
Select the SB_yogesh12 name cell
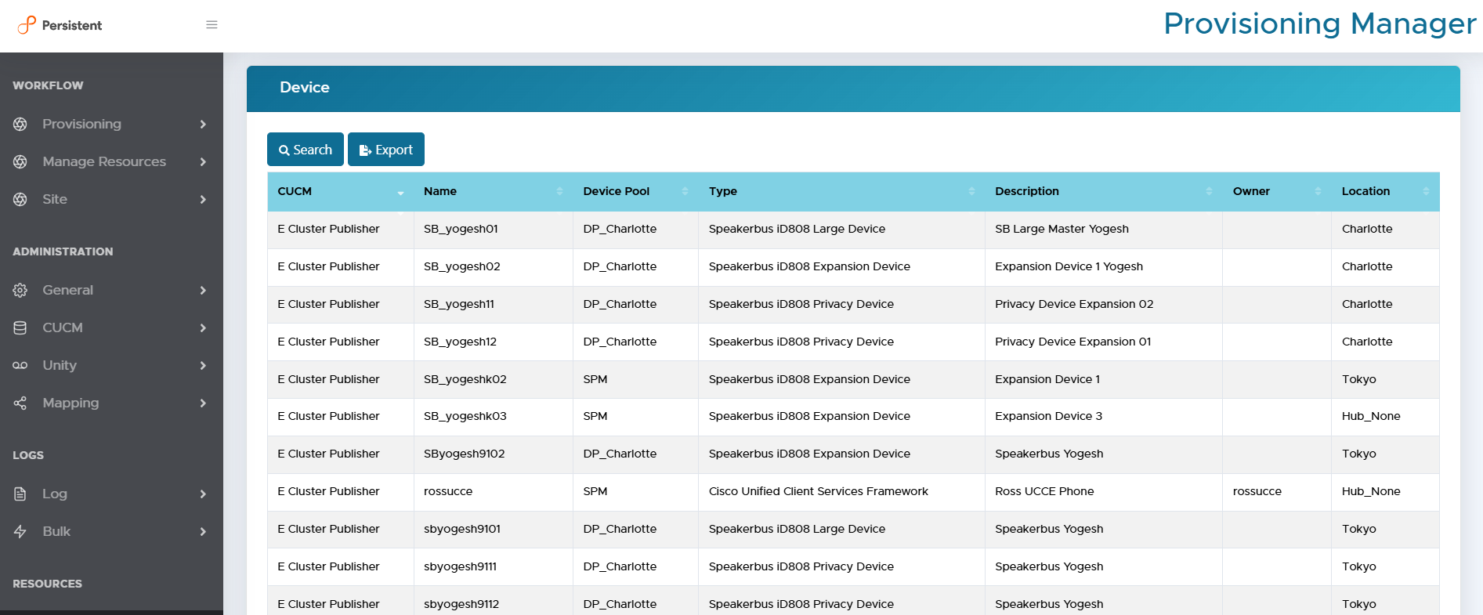[494, 342]
